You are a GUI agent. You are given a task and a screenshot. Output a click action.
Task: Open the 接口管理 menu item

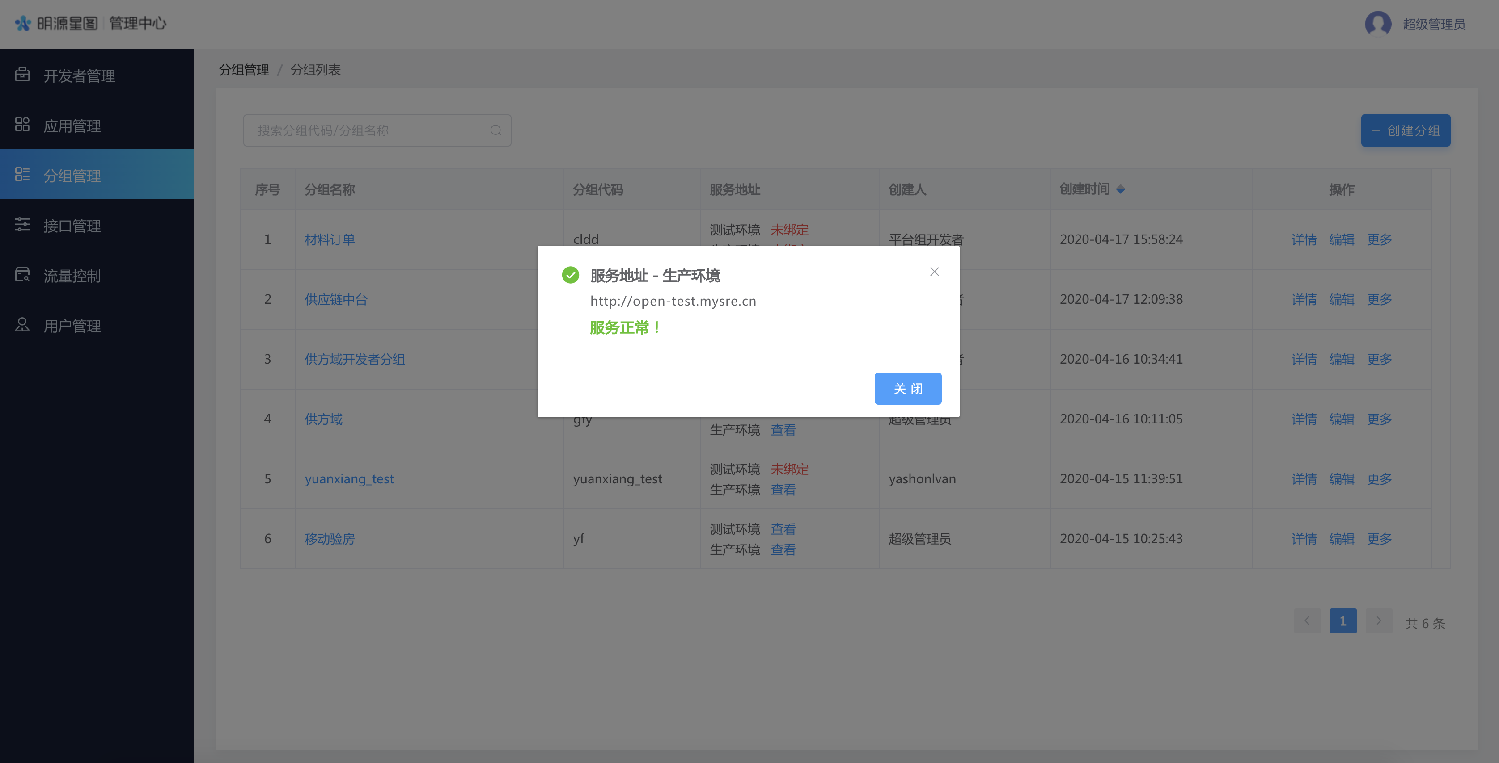tap(72, 226)
